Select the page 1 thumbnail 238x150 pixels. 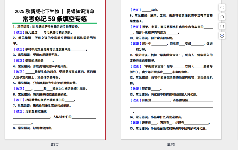point(55,78)
